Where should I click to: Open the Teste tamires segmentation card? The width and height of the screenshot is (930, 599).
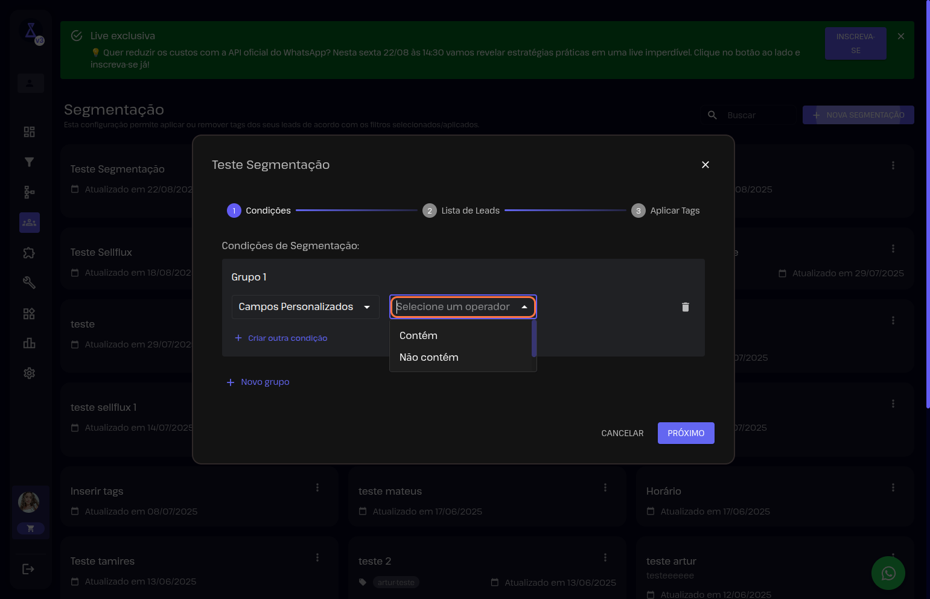point(200,568)
